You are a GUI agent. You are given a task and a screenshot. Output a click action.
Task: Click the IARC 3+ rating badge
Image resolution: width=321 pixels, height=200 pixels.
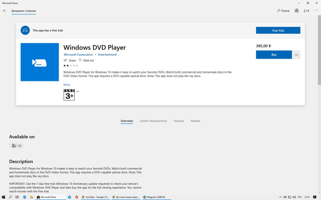pyautogui.click(x=69, y=95)
